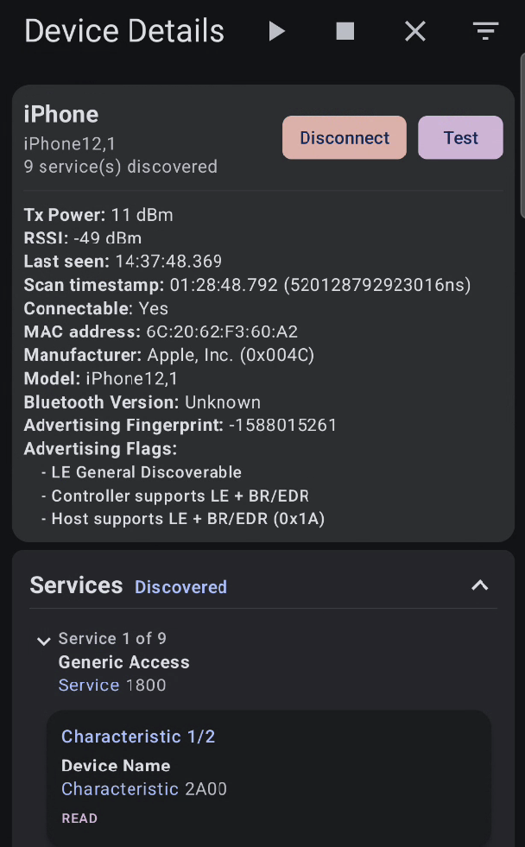The width and height of the screenshot is (525, 847).
Task: Start scanning with the play icon
Action: click(276, 30)
